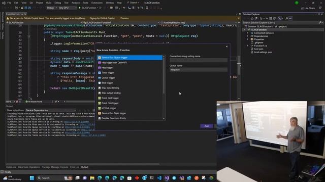Select local.settings.json in Solution Explorer
Viewport: 325px width, 182px height.
point(263,52)
